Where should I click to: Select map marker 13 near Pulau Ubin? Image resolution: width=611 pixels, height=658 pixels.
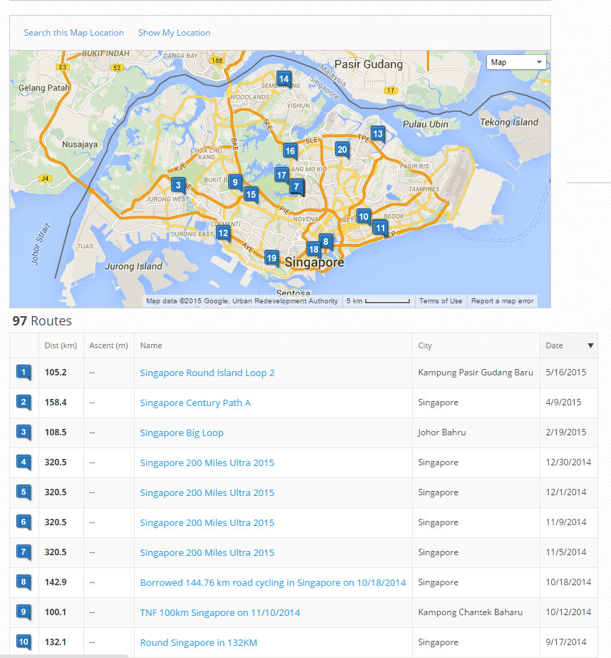pos(378,133)
